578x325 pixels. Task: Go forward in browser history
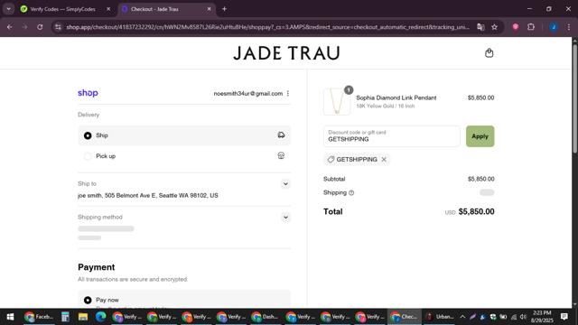coord(24,27)
